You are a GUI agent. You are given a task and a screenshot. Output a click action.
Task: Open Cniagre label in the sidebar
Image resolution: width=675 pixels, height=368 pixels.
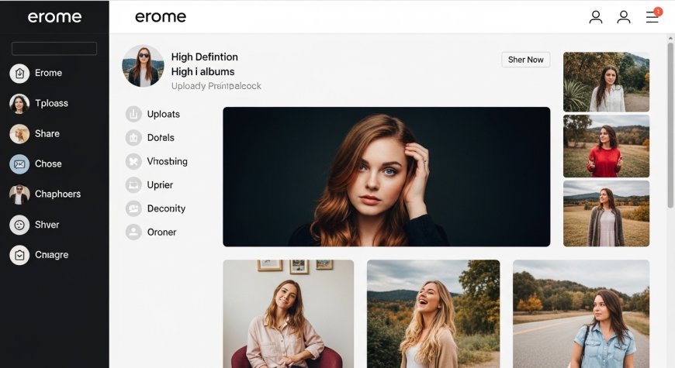pyautogui.click(x=52, y=255)
